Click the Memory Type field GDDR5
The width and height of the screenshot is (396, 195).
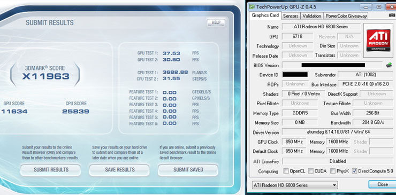300,113
